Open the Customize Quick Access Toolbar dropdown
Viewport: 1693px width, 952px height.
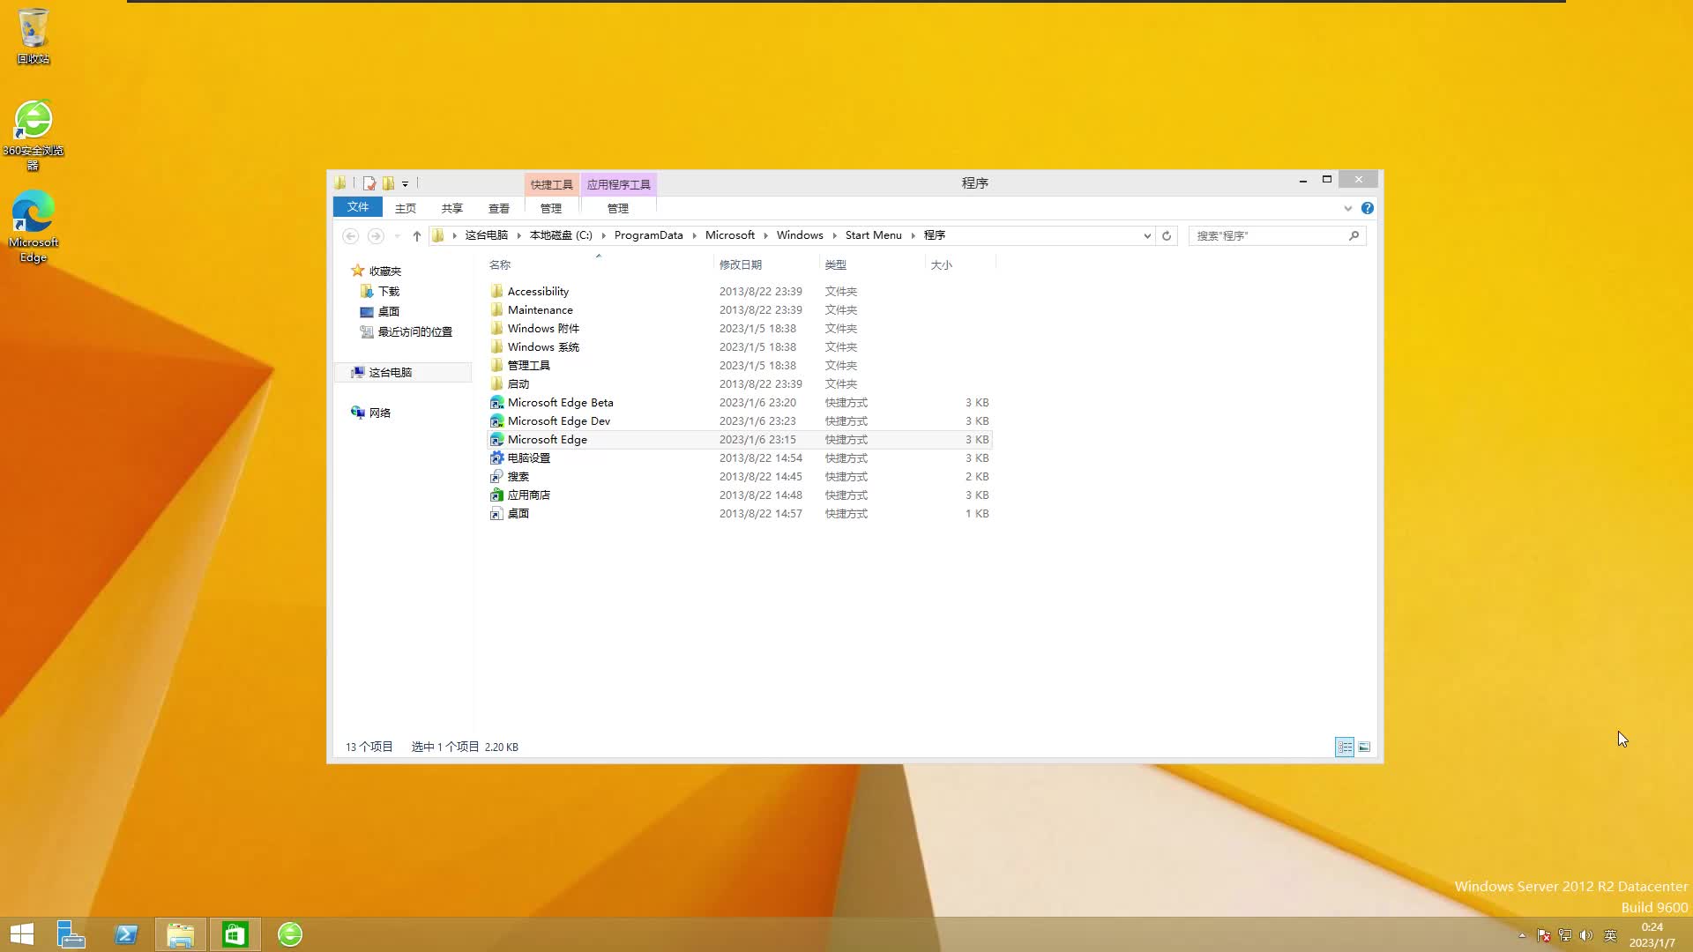(405, 183)
